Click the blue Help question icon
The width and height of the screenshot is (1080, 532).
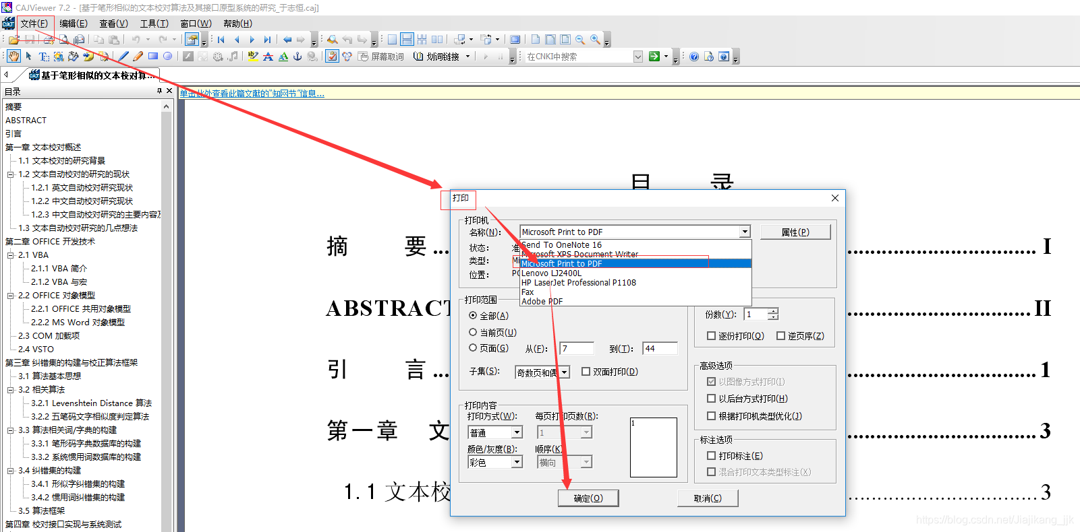[x=694, y=57]
